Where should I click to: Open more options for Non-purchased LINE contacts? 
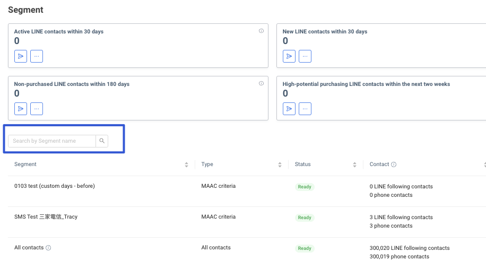37,109
